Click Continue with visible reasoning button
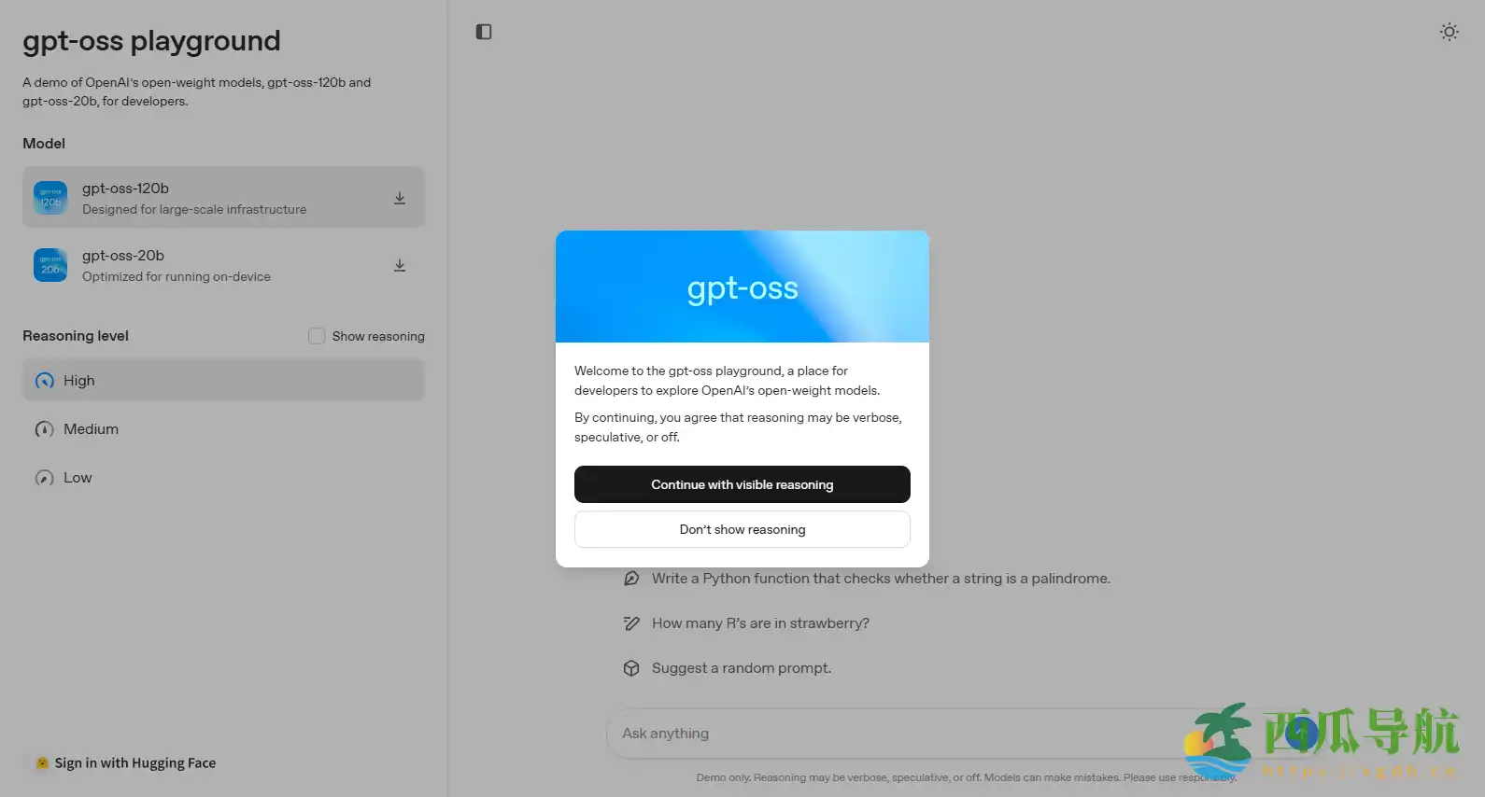1485x797 pixels. [742, 484]
